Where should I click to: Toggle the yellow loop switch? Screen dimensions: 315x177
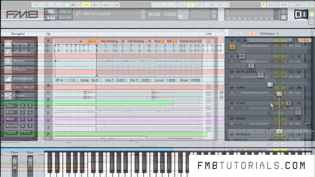pyautogui.click(x=190, y=5)
